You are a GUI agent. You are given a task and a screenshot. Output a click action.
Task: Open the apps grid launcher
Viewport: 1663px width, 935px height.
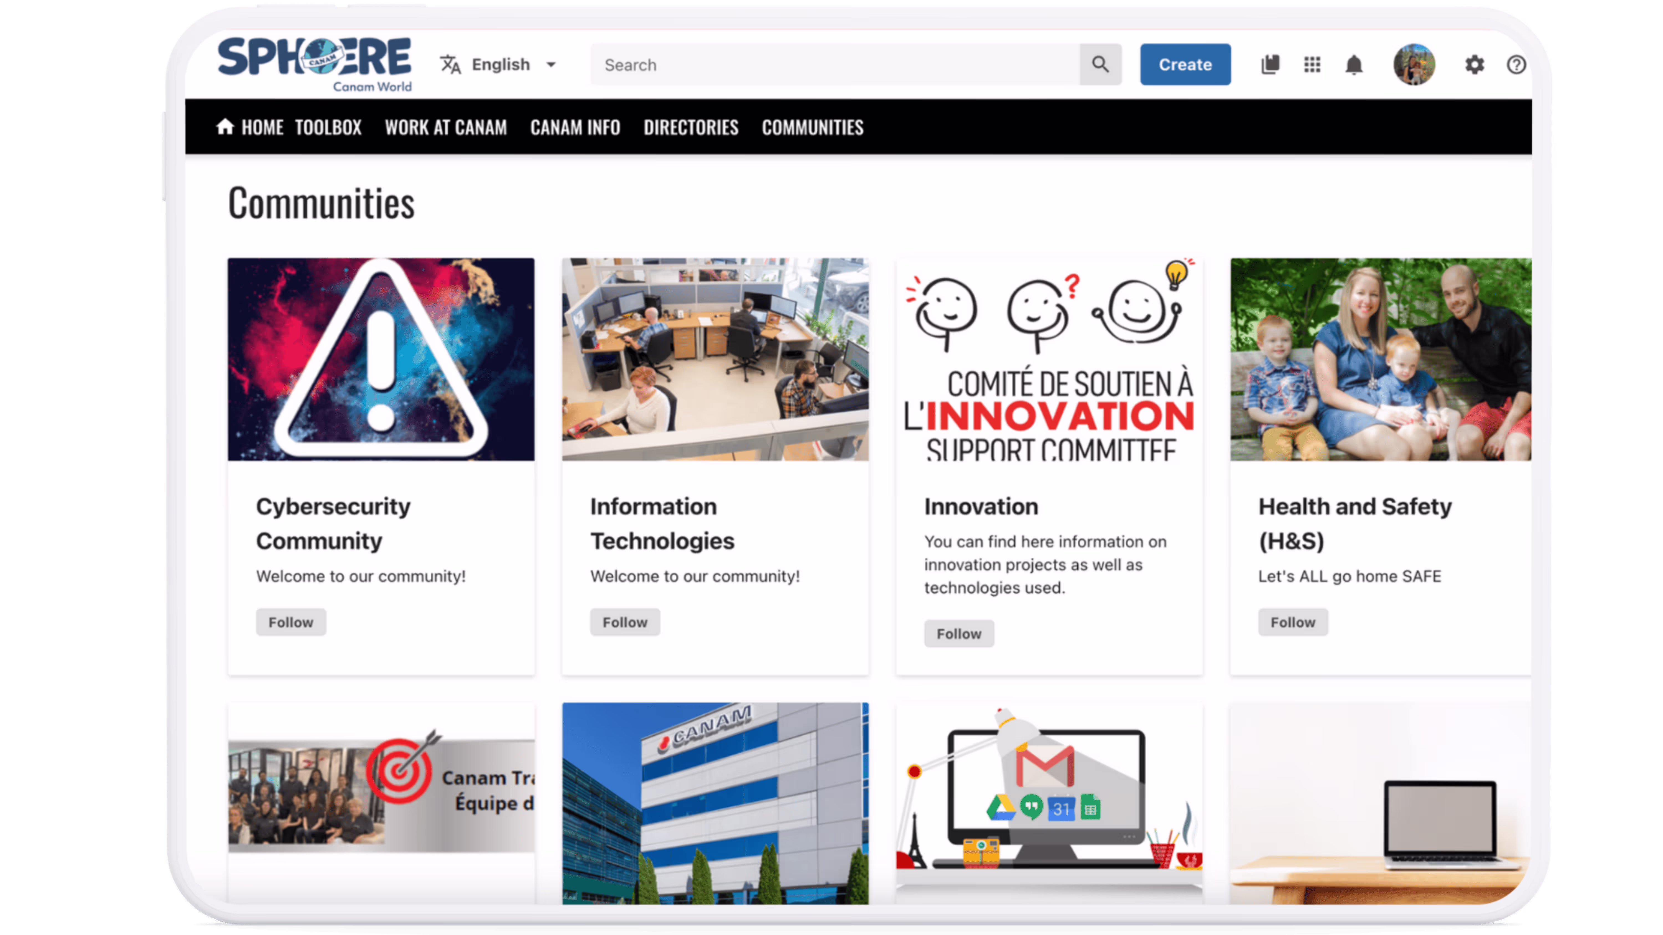(x=1312, y=65)
